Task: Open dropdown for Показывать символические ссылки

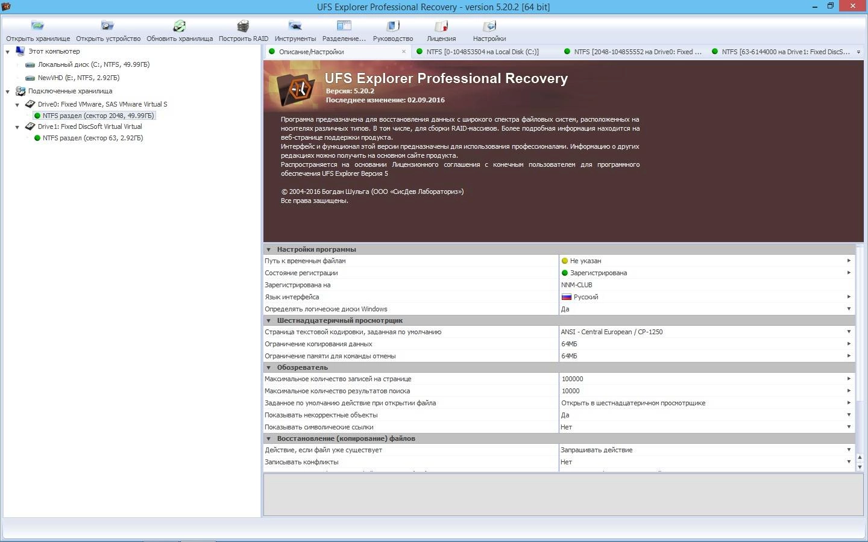Action: 849,427
